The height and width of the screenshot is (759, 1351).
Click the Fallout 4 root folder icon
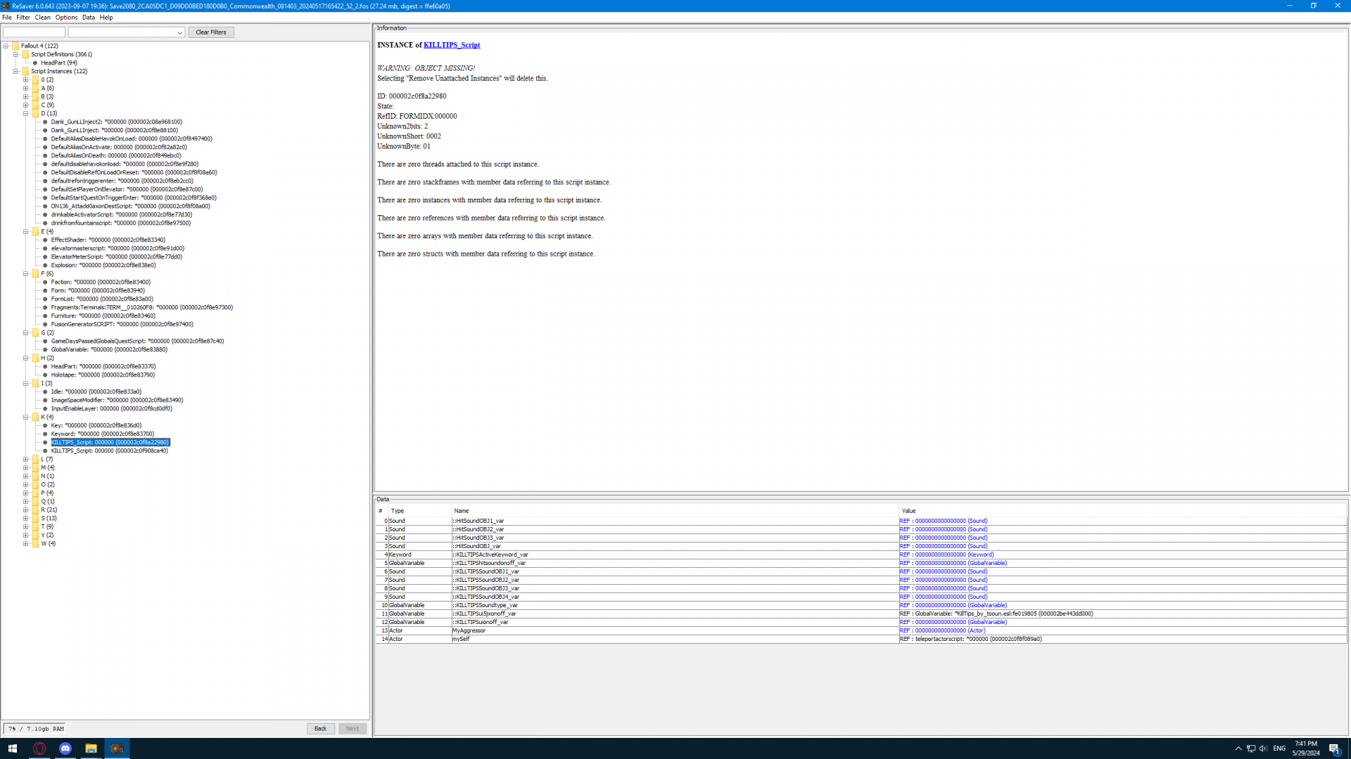coord(15,46)
